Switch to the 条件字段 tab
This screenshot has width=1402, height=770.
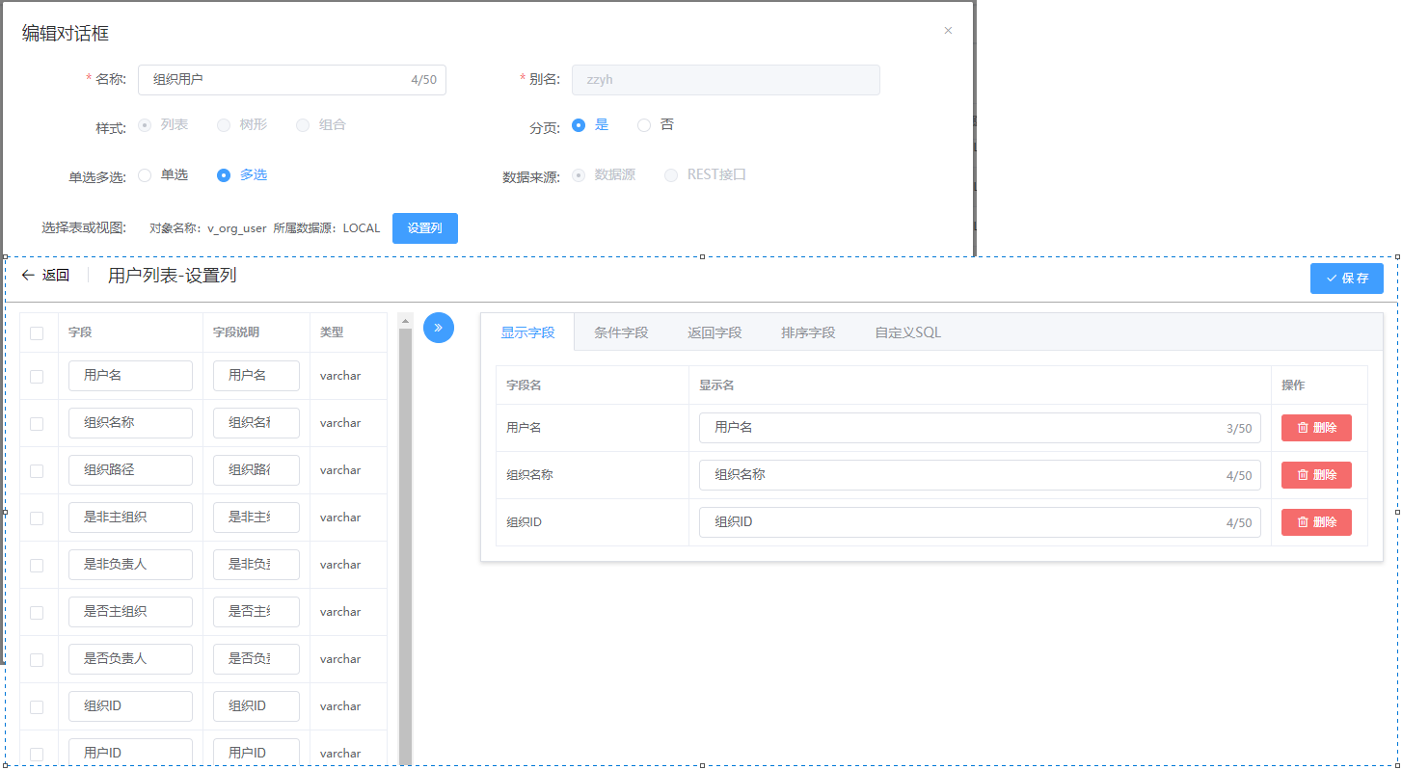[621, 332]
